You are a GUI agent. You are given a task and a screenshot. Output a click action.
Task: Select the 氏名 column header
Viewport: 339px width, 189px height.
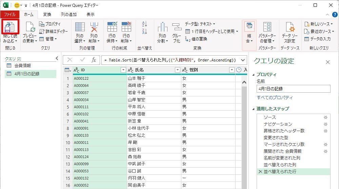tap(154, 70)
